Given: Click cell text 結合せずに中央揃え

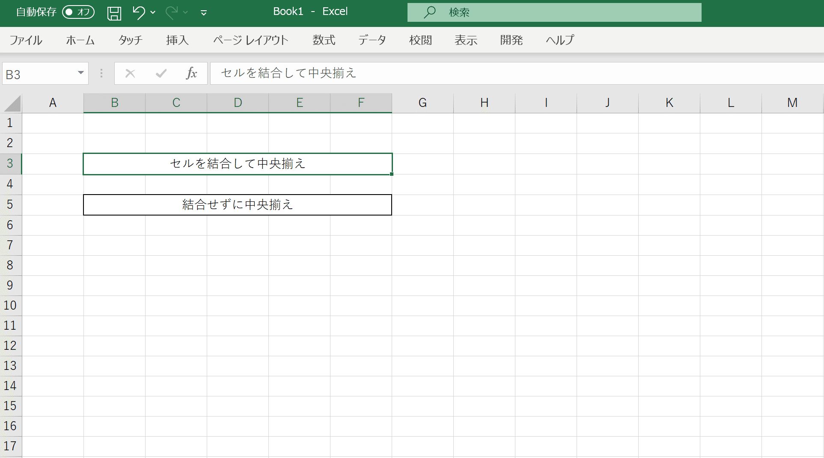Looking at the screenshot, I should [238, 205].
